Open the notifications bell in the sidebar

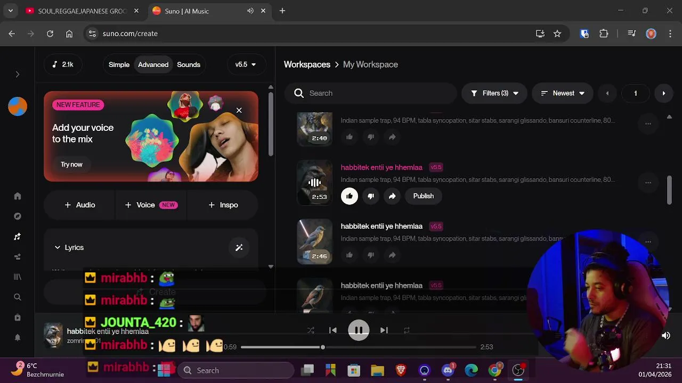(18, 338)
